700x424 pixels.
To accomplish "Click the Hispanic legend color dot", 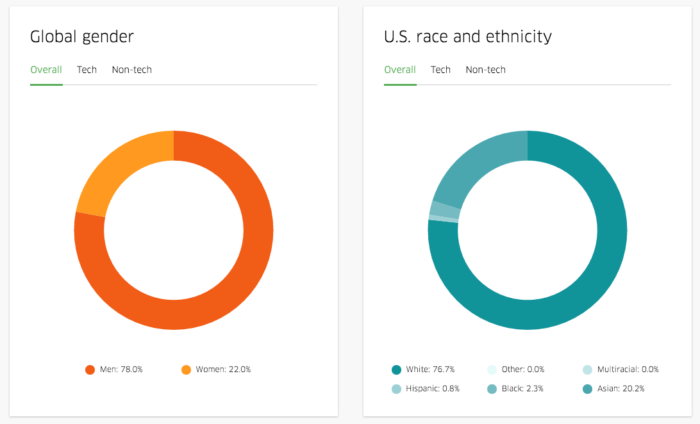I will [396, 389].
